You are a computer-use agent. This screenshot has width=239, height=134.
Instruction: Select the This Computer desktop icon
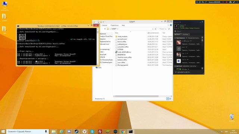click(4, 6)
